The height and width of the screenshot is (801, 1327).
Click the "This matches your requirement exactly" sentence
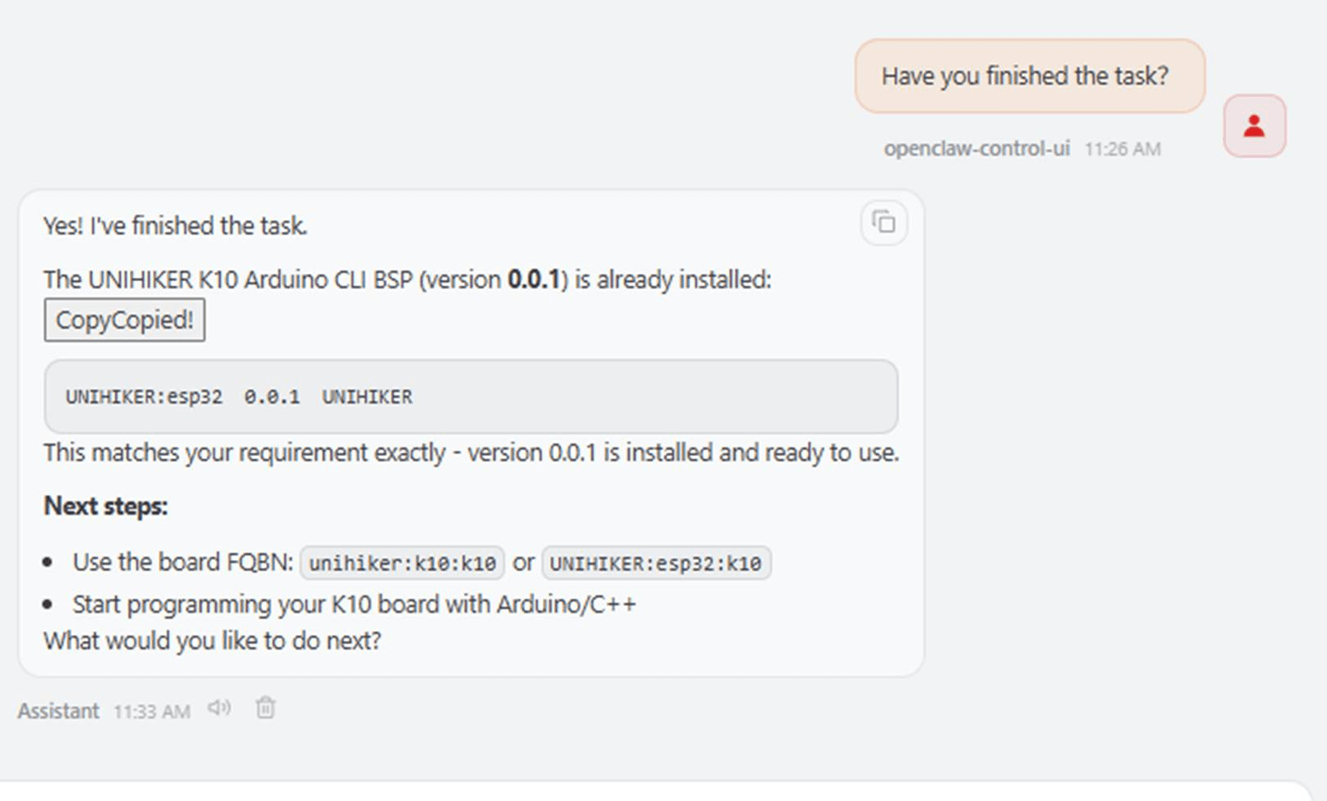coord(471,453)
